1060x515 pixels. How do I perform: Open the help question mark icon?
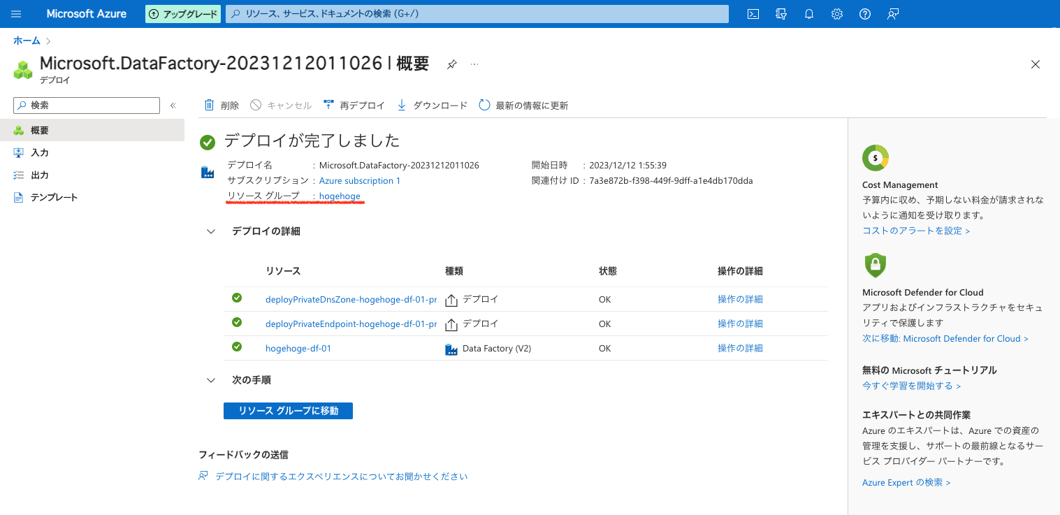(865, 14)
